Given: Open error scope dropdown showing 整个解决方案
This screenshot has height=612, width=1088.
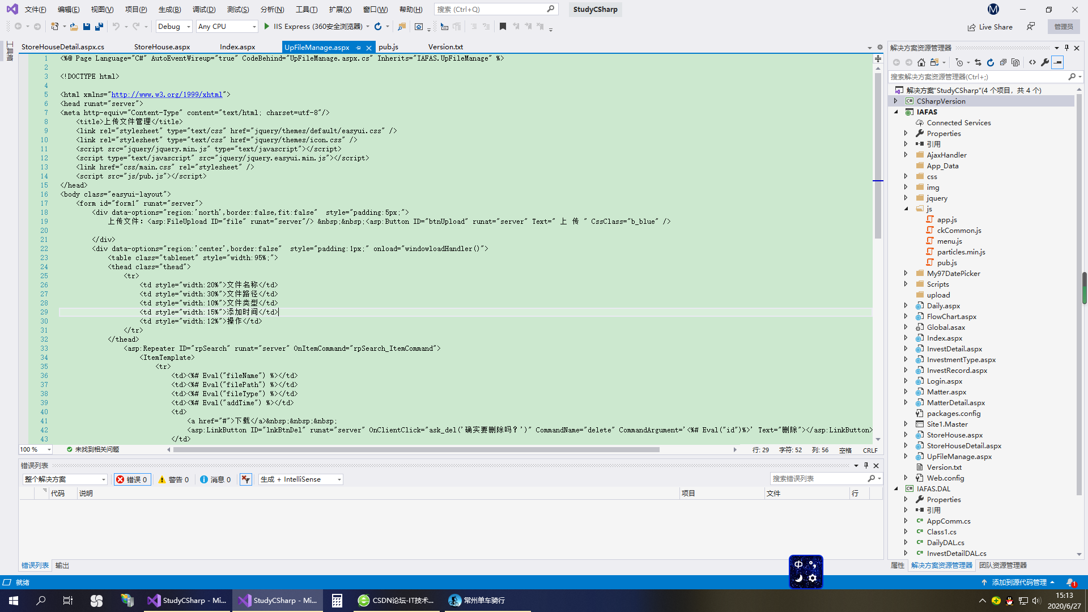Looking at the screenshot, I should point(65,479).
